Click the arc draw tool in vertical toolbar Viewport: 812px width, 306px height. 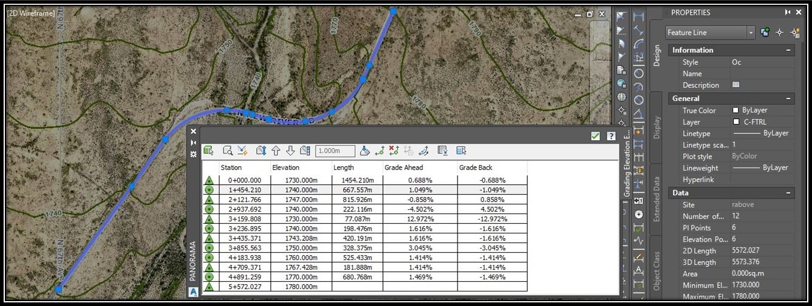pyautogui.click(x=639, y=44)
